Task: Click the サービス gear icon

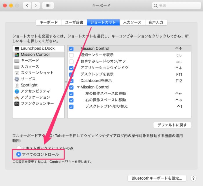Action: tap(17, 79)
